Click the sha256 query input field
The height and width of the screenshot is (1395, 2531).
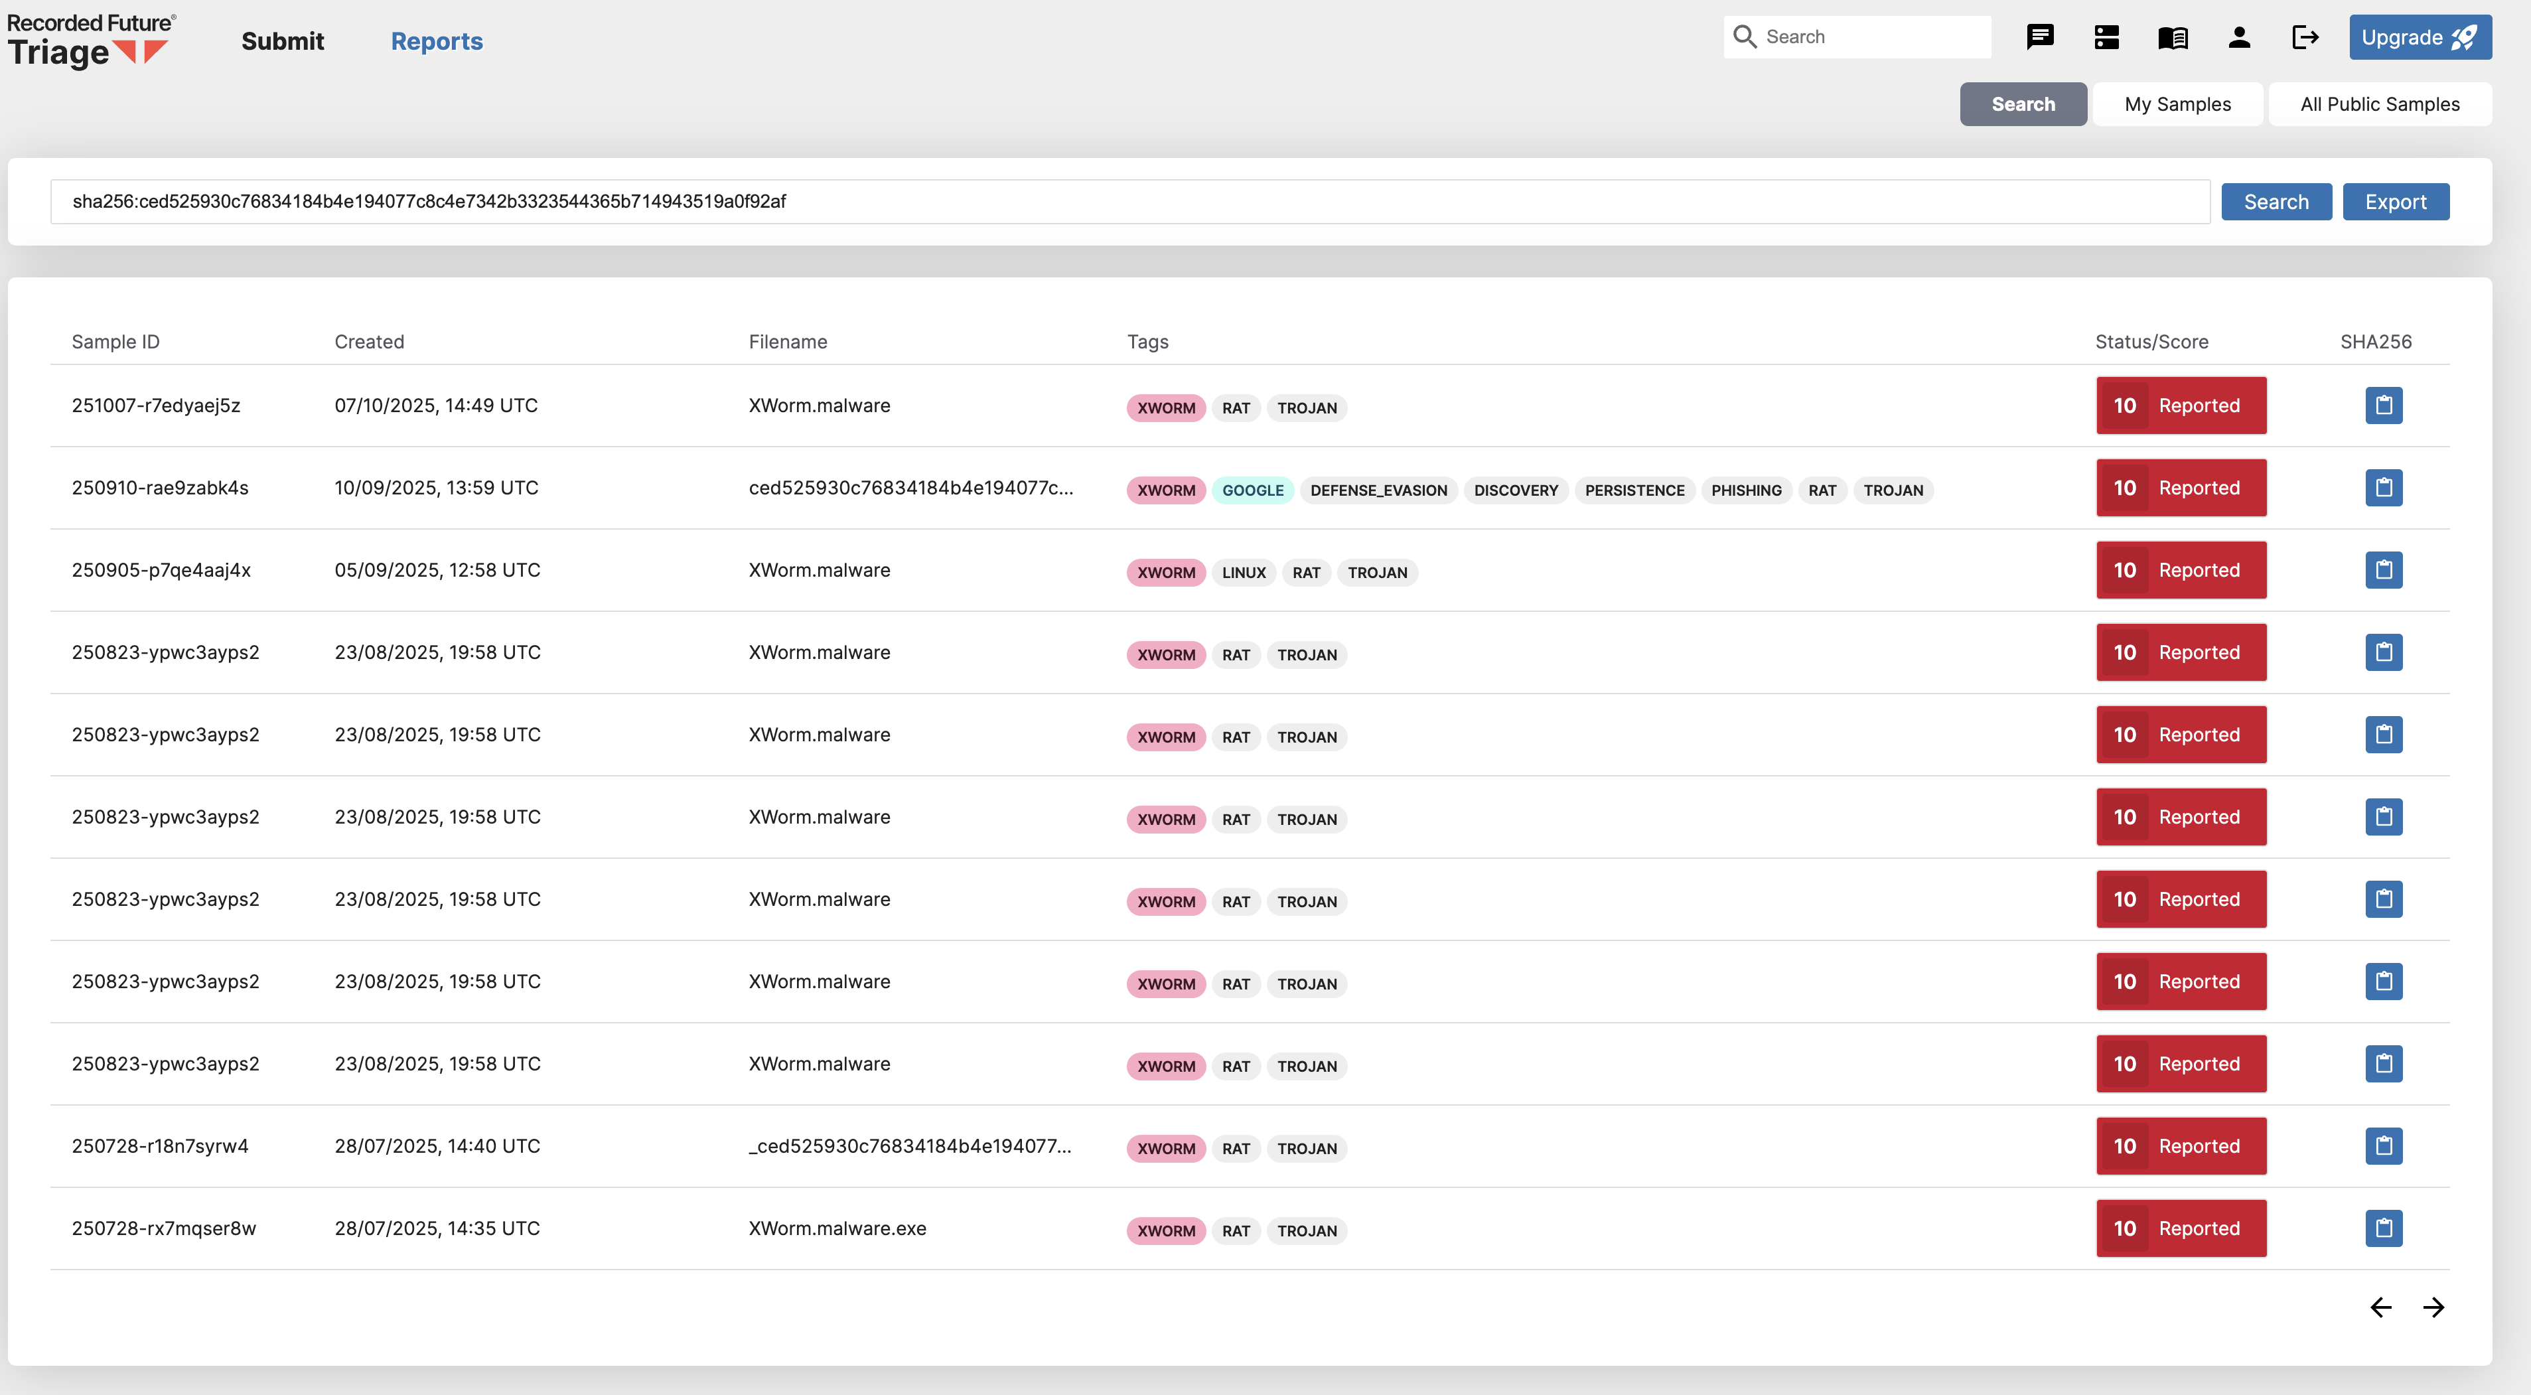1130,201
